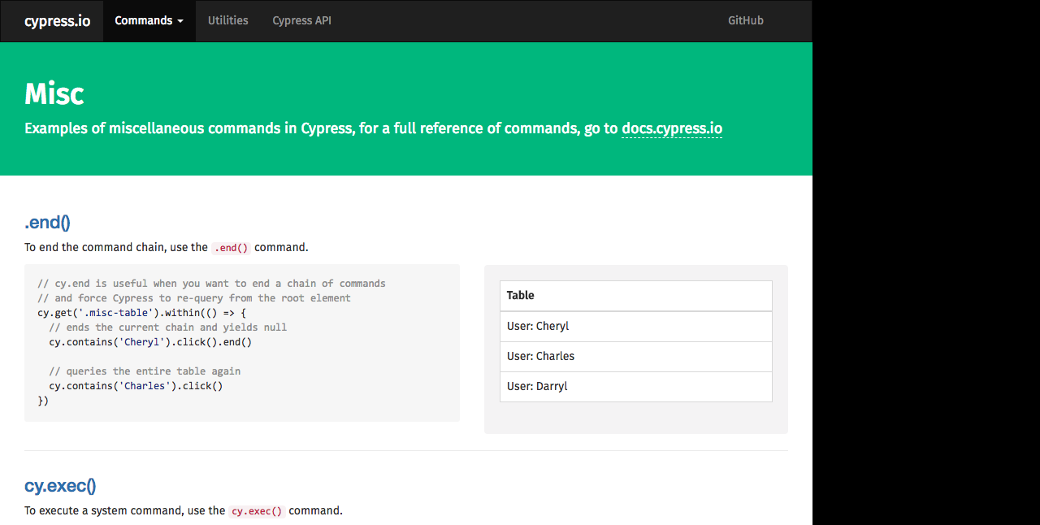Viewport: 1040px width, 525px height.
Task: Follow the docs.cypress.io link
Action: click(672, 128)
